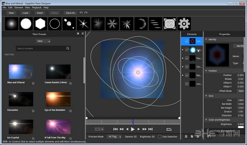Star the Encounter preset
The image size is (247, 145).
[x=33, y=111]
